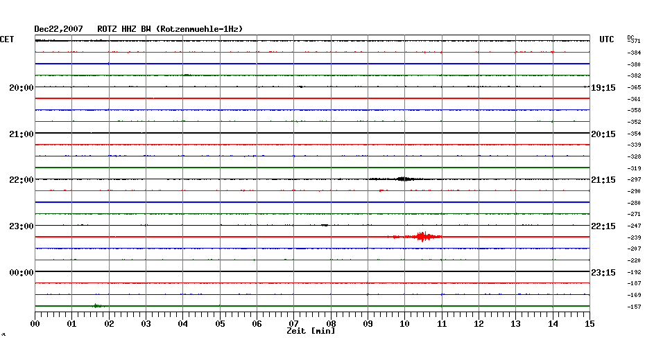Image resolution: width=645 pixels, height=342 pixels.
Task: Select the DC offset value -297
Action: pos(634,180)
